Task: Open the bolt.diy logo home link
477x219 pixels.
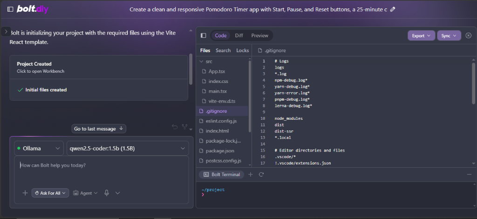Action: coord(33,9)
